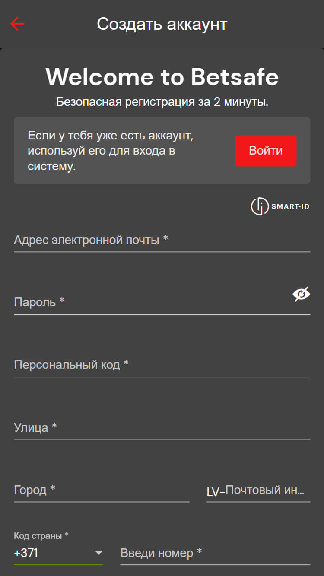Toggle password visibility eye icon
Image resolution: width=324 pixels, height=576 pixels.
pos(301,294)
